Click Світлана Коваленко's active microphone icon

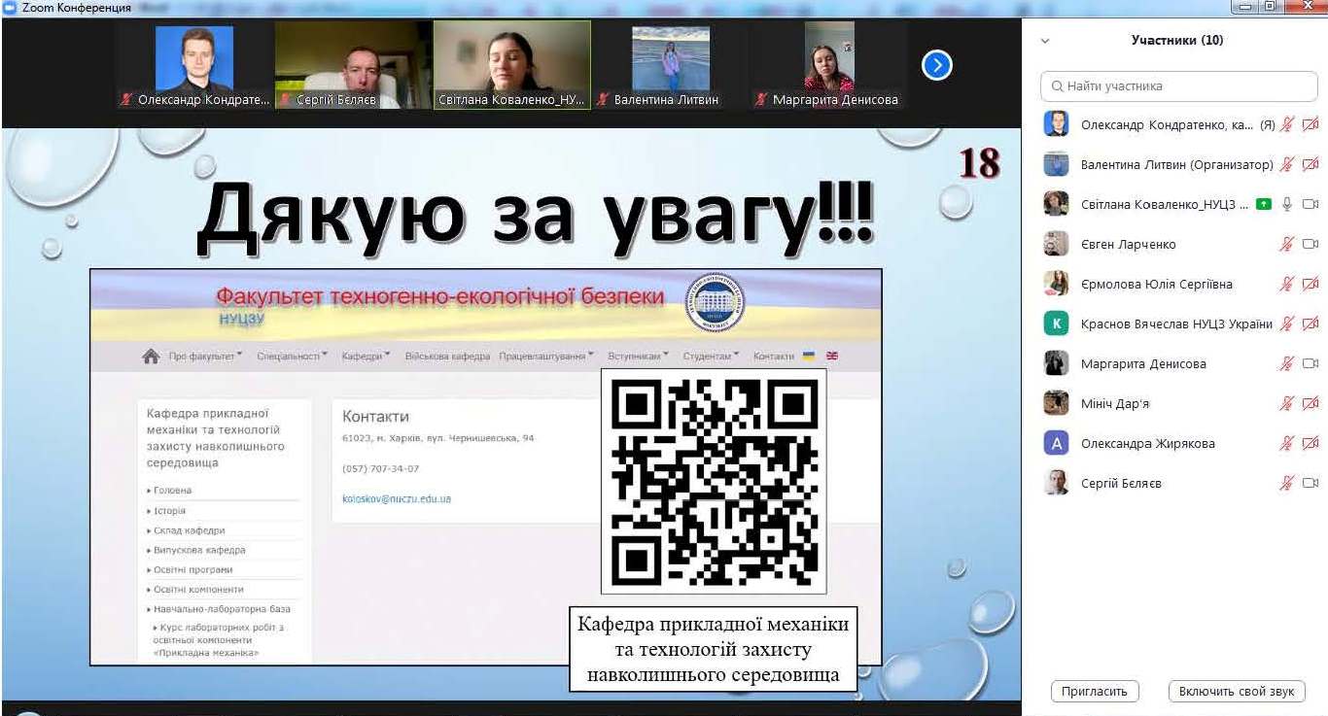click(x=1287, y=204)
